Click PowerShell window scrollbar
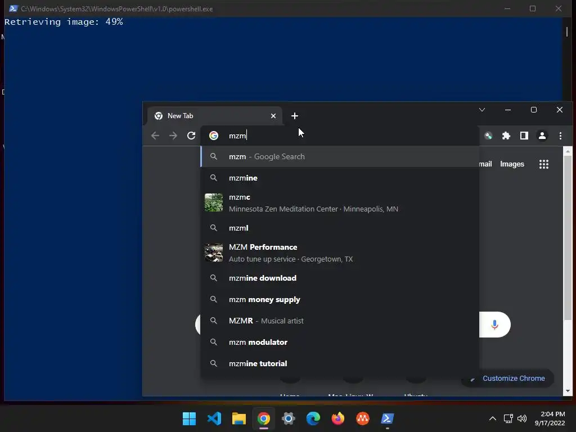 tap(567, 32)
